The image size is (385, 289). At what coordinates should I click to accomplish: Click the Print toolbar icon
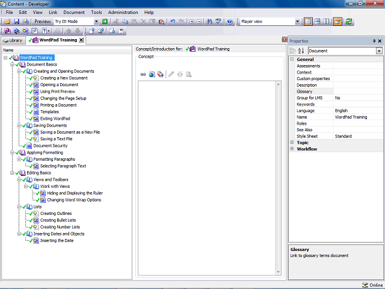(x=25, y=22)
